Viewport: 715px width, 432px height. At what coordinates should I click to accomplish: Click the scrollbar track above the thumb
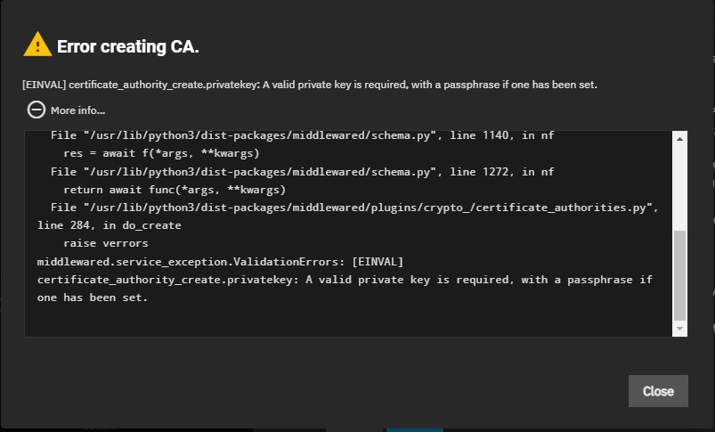(x=680, y=187)
